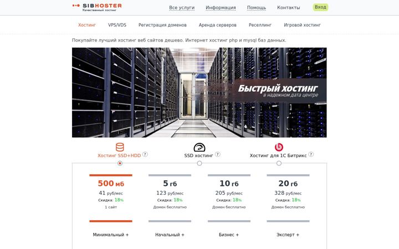Open the Помощь menu

[x=257, y=8]
